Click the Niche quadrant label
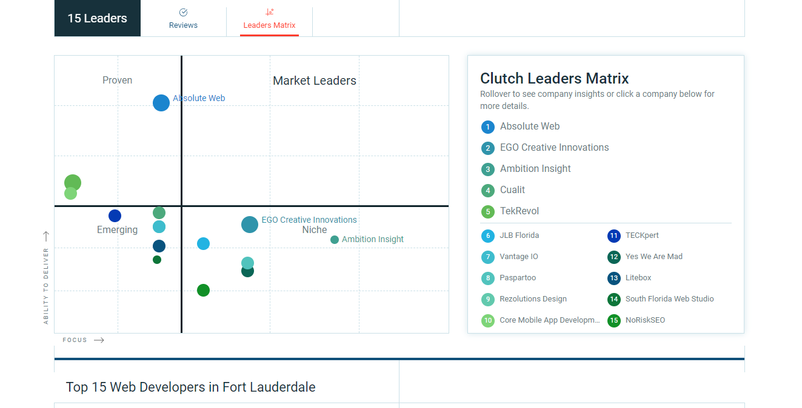802x408 pixels. coord(315,229)
